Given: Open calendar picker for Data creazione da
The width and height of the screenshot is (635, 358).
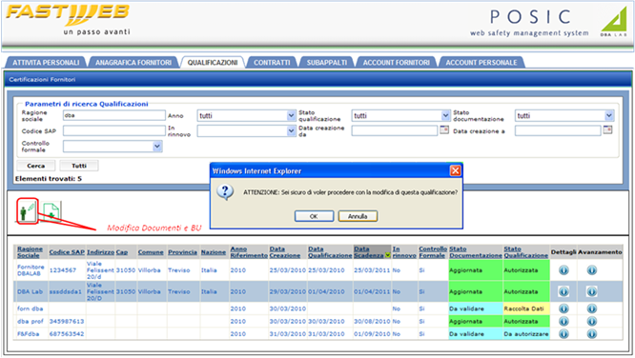Looking at the screenshot, I should pyautogui.click(x=444, y=129).
